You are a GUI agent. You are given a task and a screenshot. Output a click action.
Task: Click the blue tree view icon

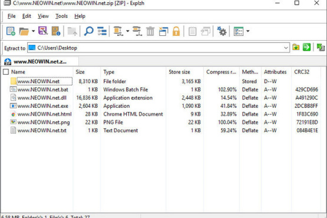pyautogui.click(x=102, y=31)
